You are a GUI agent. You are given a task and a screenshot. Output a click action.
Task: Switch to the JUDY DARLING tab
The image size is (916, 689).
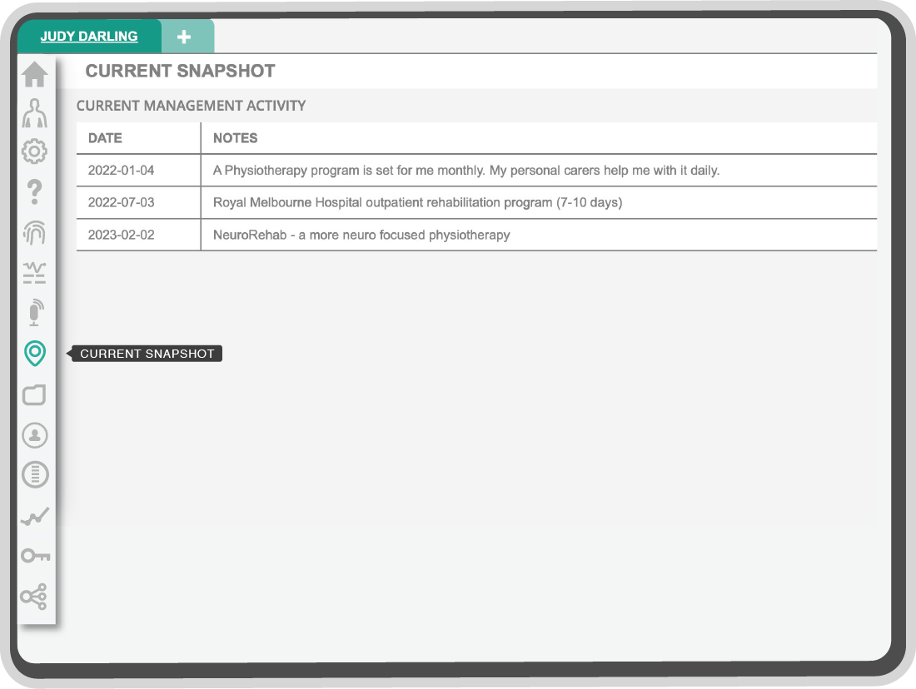89,37
